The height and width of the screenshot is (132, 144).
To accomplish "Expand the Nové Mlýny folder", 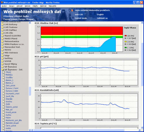I will (2, 64).
